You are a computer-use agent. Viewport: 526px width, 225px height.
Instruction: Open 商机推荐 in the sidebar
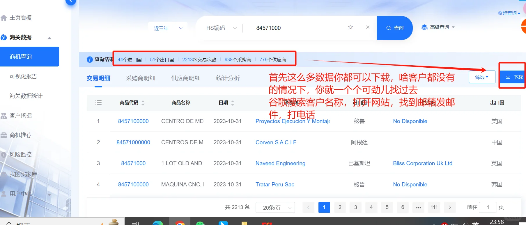pos(20,135)
